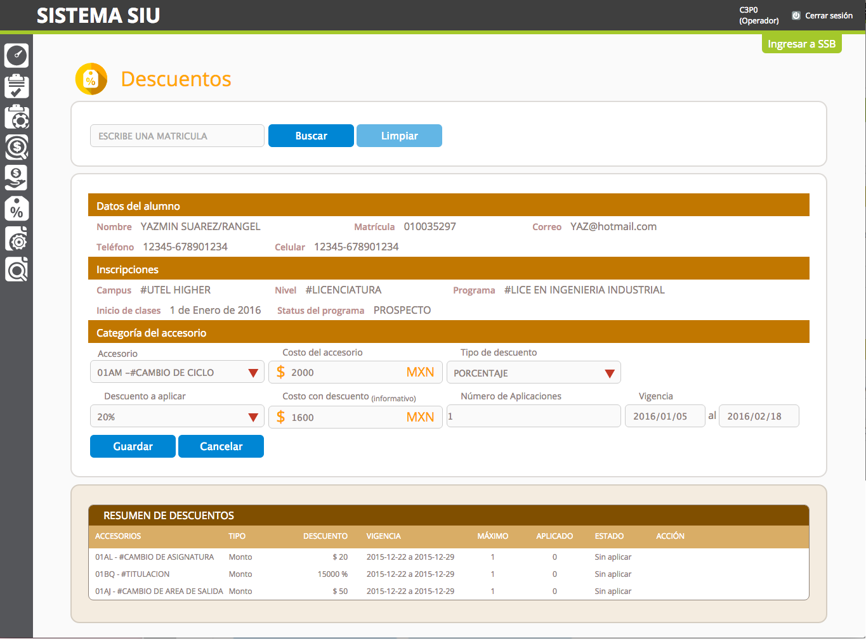Click the power icon beside Cerrar sesión
This screenshot has height=639, width=866.
[796, 15]
